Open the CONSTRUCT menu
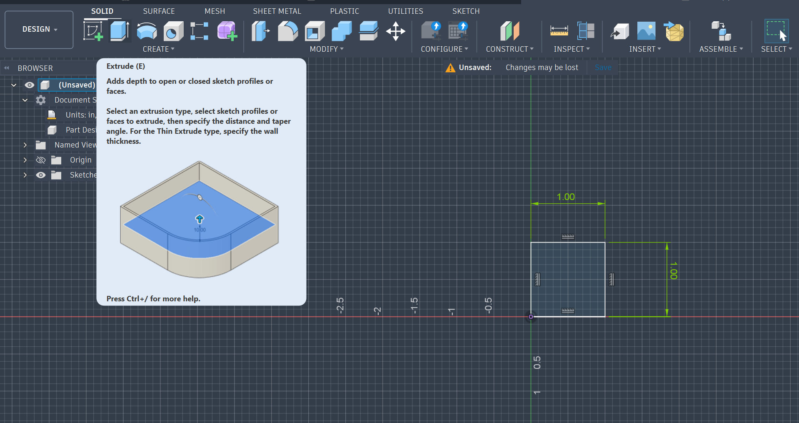 coord(509,49)
